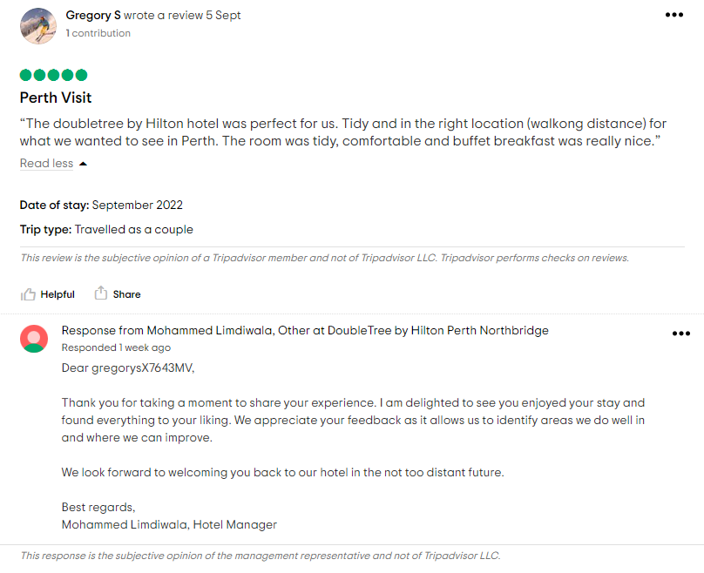The width and height of the screenshot is (704, 573).
Task: Open the review's three-dot options menu
Action: 674,14
